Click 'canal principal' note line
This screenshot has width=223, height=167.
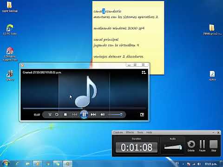tap(106, 39)
